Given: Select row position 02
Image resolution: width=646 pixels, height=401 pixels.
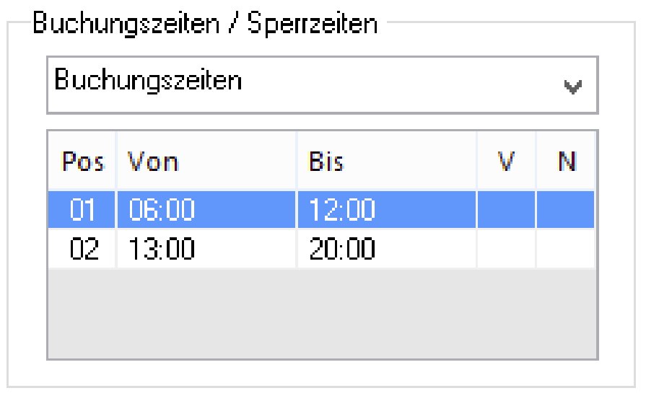Looking at the screenshot, I should [84, 249].
